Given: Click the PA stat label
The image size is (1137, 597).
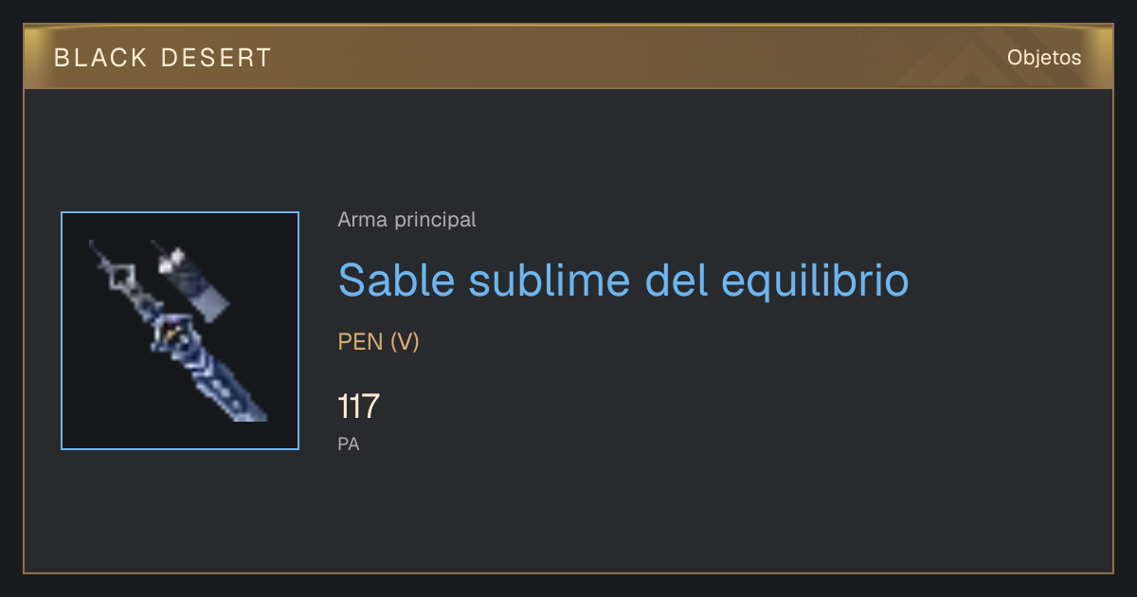Looking at the screenshot, I should (349, 443).
